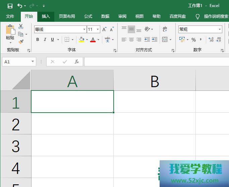This screenshot has width=229, height=187.
Task: Click the Cut scissors icon
Action: pos(21,26)
